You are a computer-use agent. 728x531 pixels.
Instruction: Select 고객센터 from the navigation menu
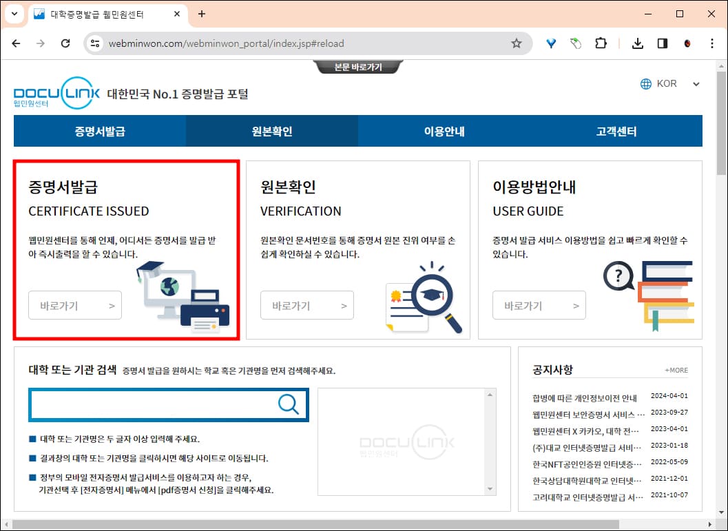616,130
